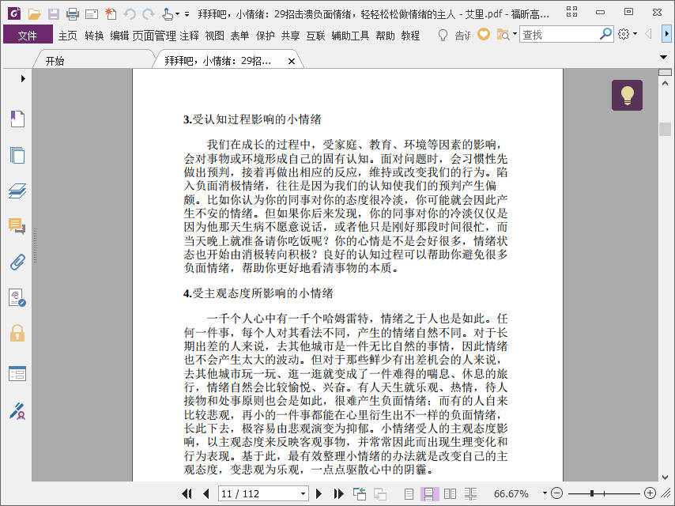The image size is (675, 506).
Task: Open the 教程 ribbon tab
Action: tap(410, 36)
